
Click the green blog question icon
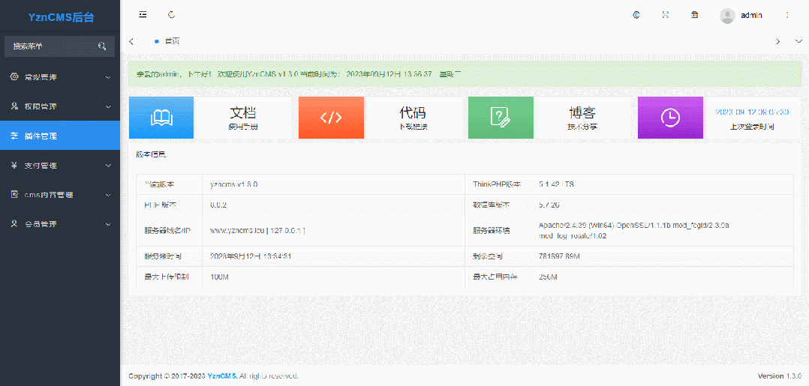click(x=501, y=118)
